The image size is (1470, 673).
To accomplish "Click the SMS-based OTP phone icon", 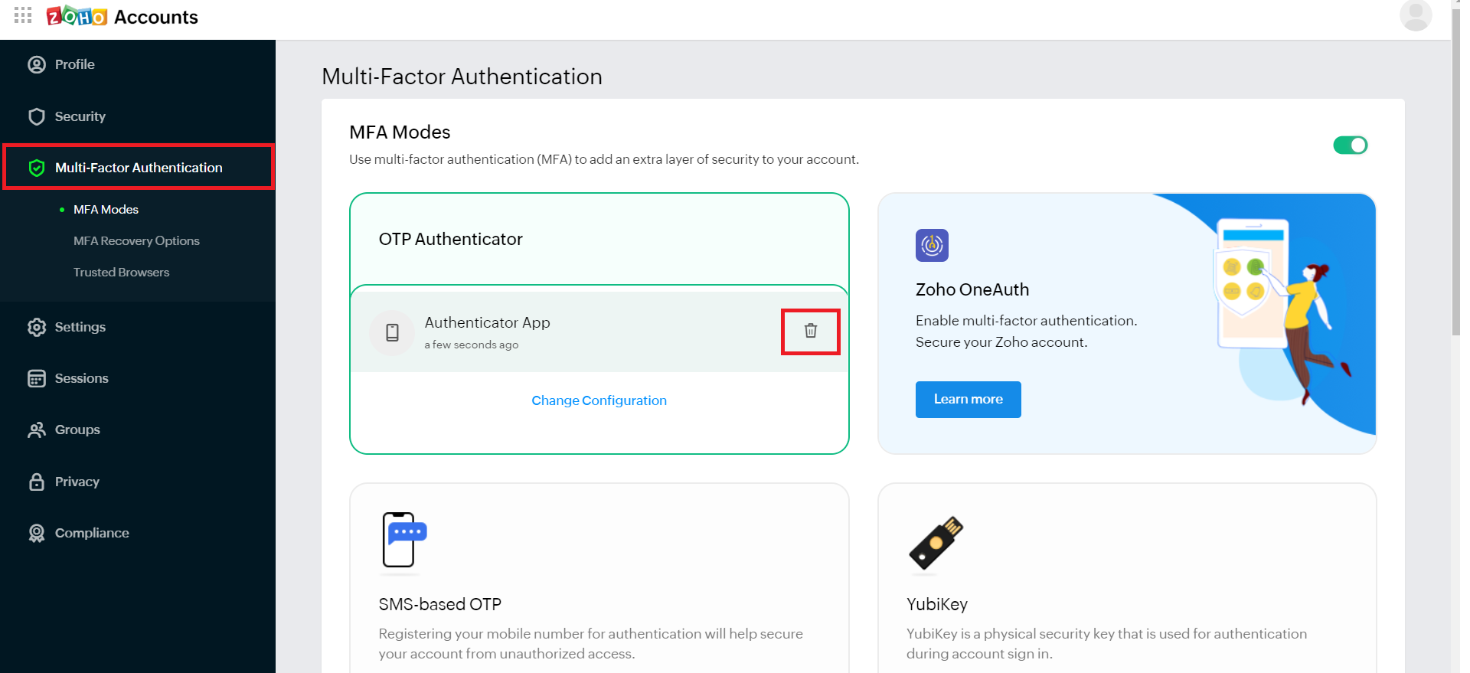I will click(x=403, y=540).
